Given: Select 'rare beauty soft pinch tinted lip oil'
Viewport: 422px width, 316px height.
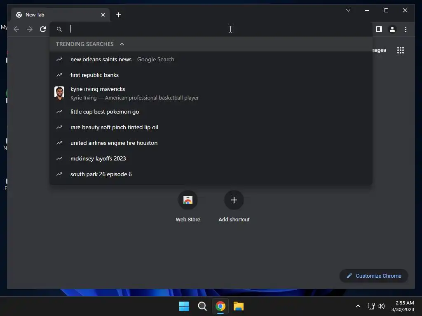Looking at the screenshot, I should pos(211,127).
